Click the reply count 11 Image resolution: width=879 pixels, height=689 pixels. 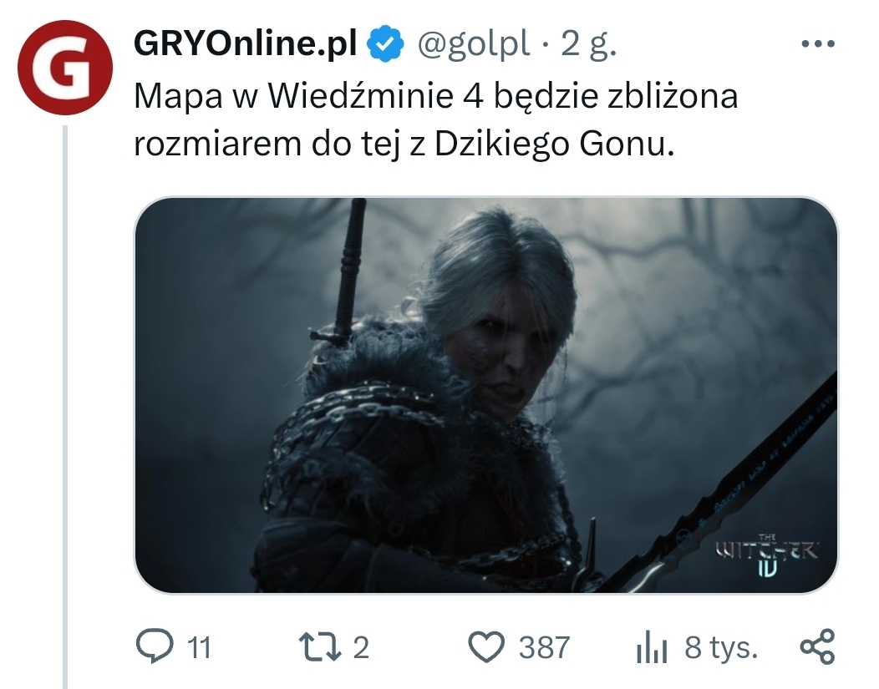199,648
